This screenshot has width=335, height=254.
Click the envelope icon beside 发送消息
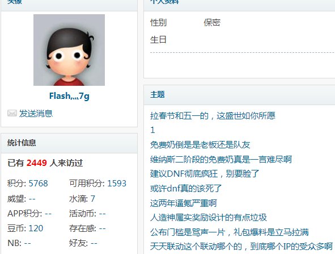(12, 113)
